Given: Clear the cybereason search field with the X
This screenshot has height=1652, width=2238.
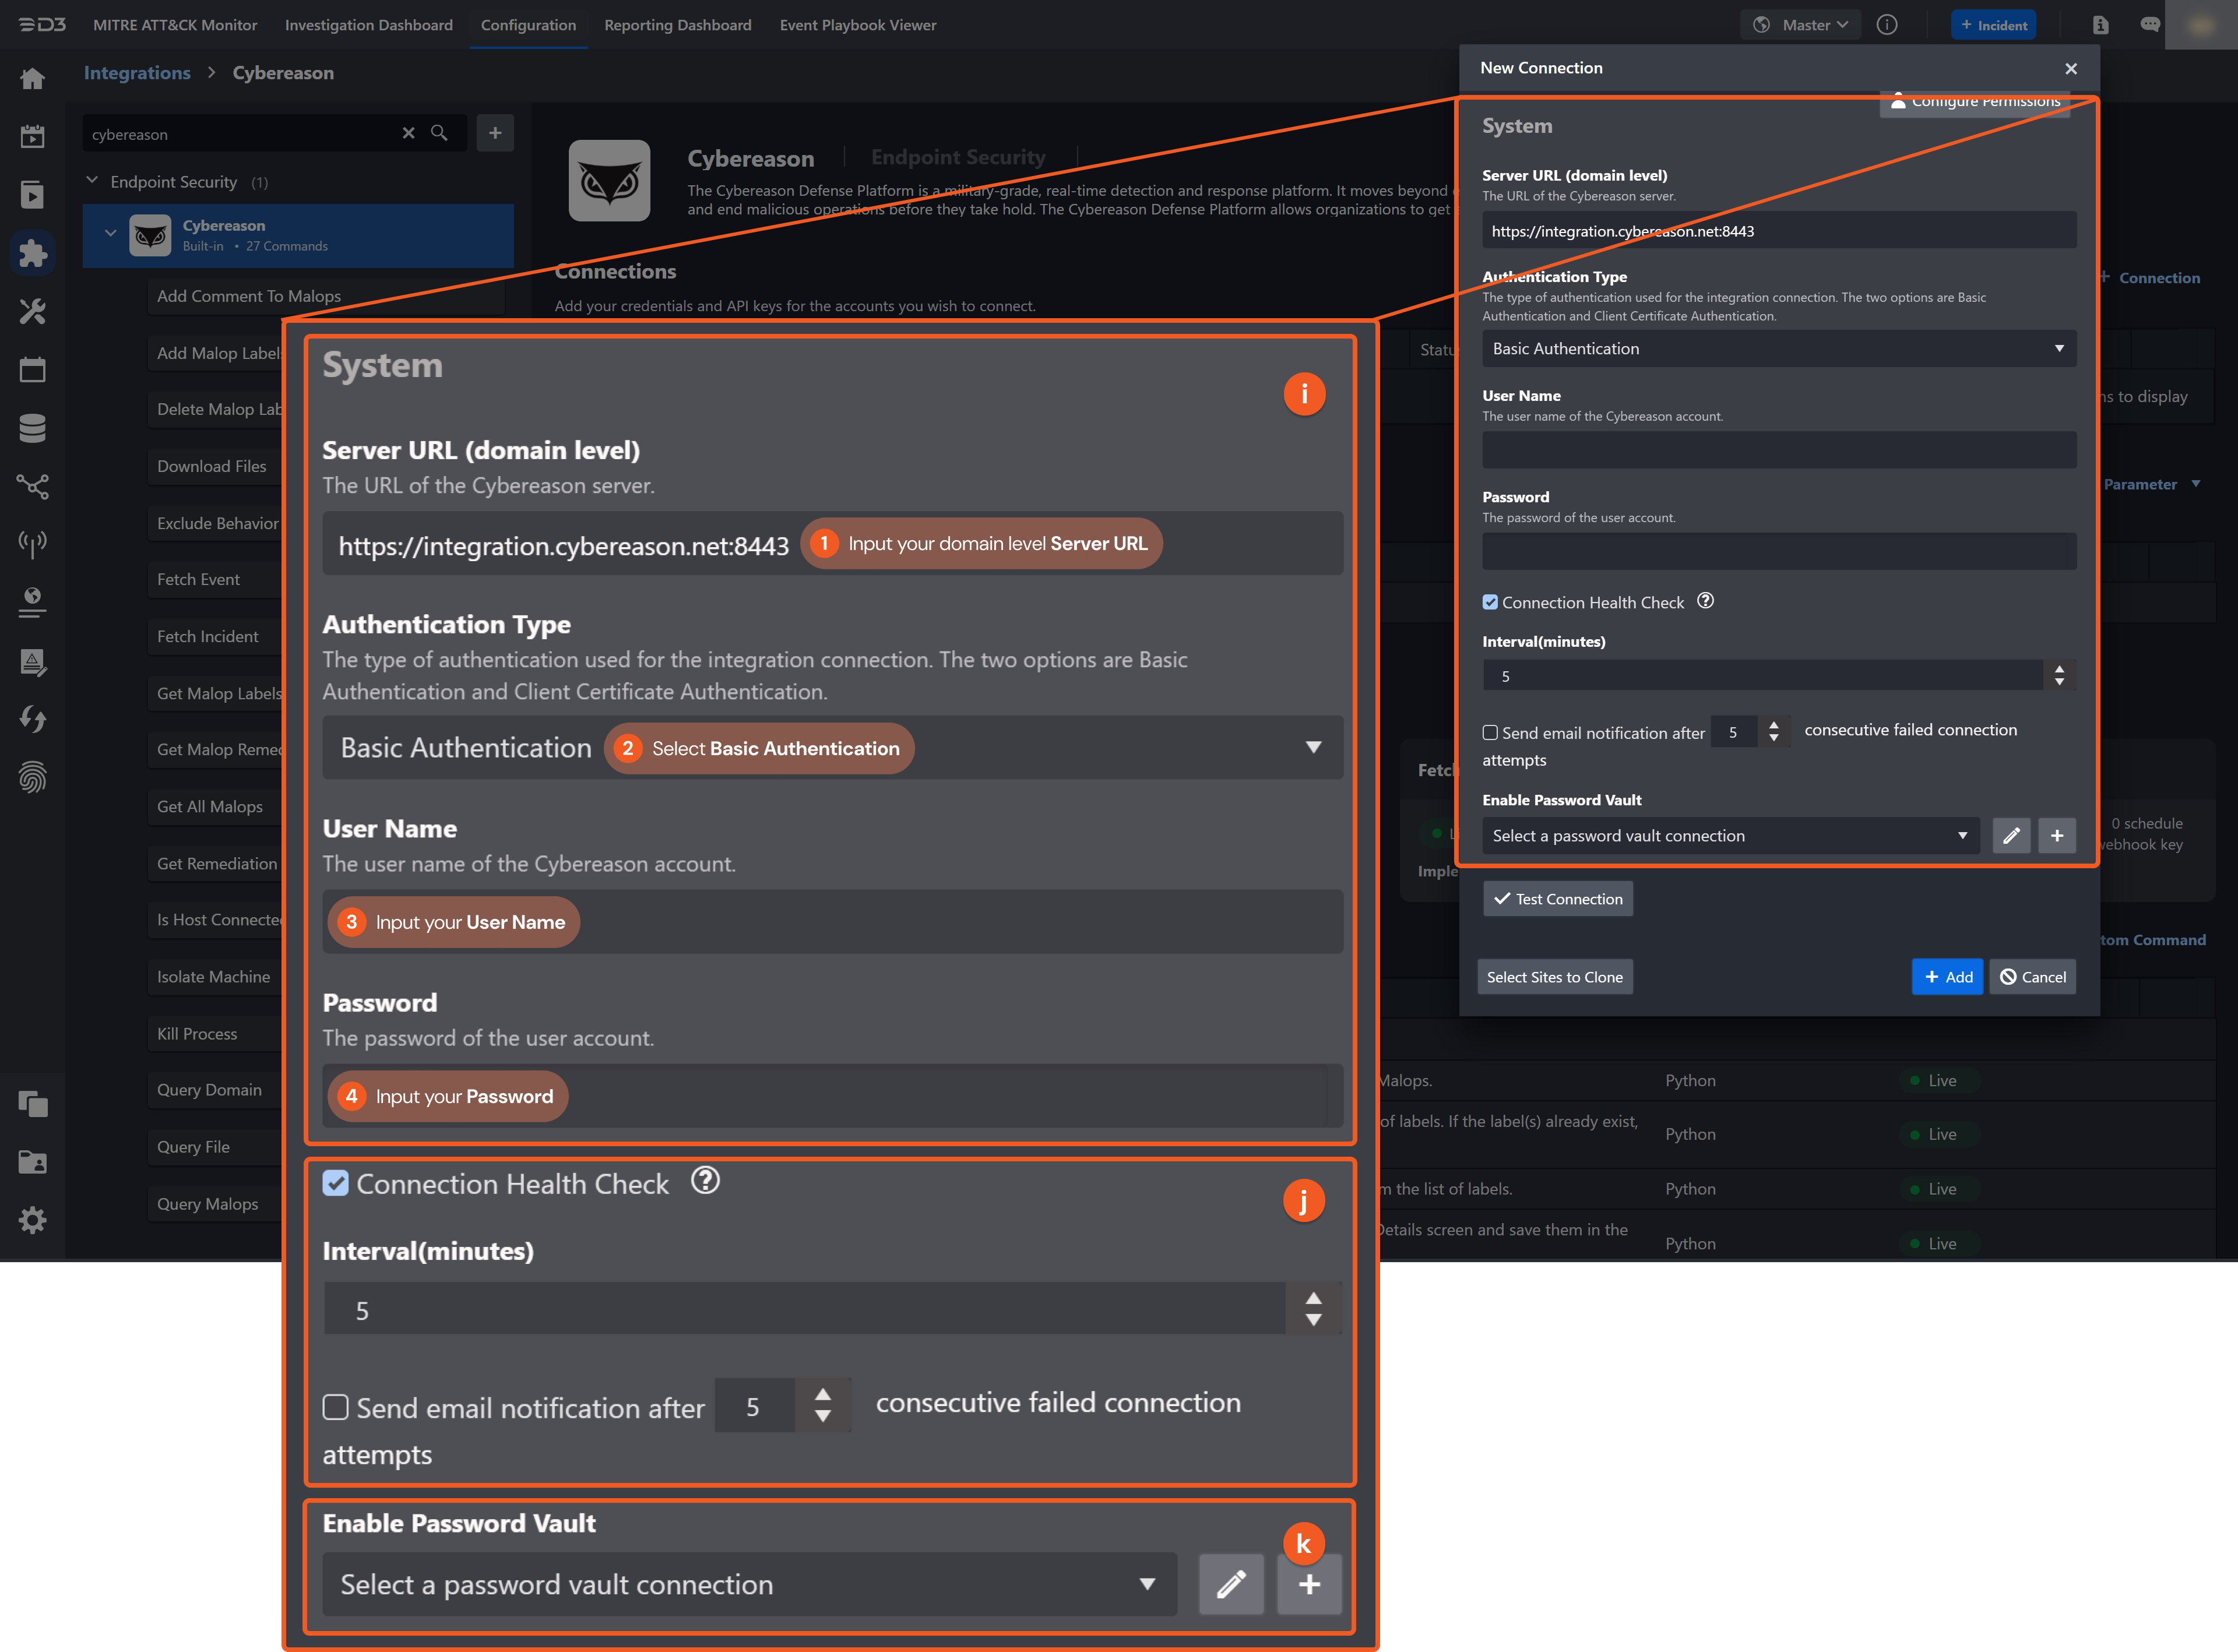Looking at the screenshot, I should [x=408, y=132].
